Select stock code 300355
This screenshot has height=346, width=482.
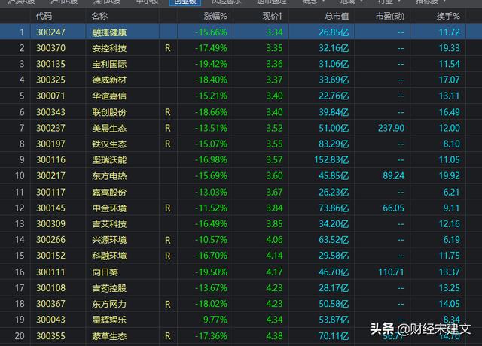[x=50, y=336]
